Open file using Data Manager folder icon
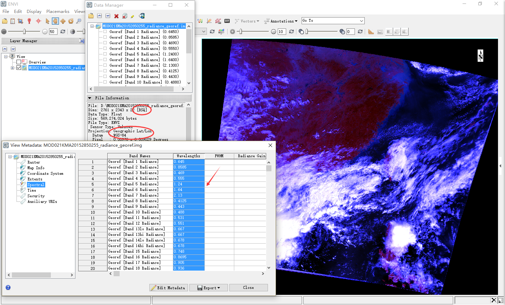505x305 pixels. pos(91,16)
